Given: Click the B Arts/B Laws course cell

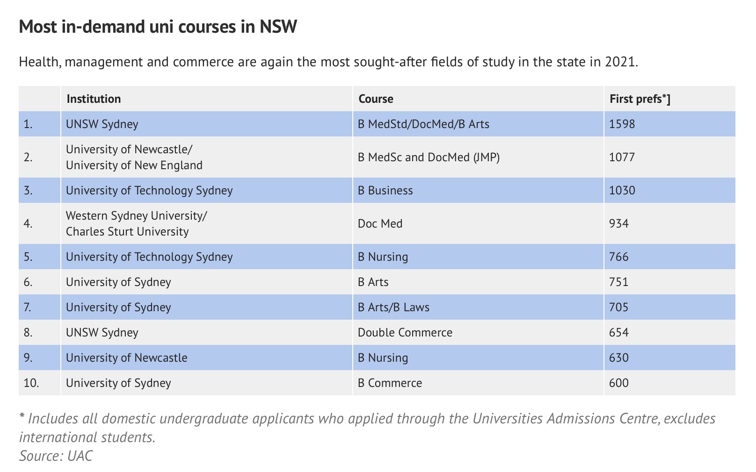Looking at the screenshot, I should (478, 307).
